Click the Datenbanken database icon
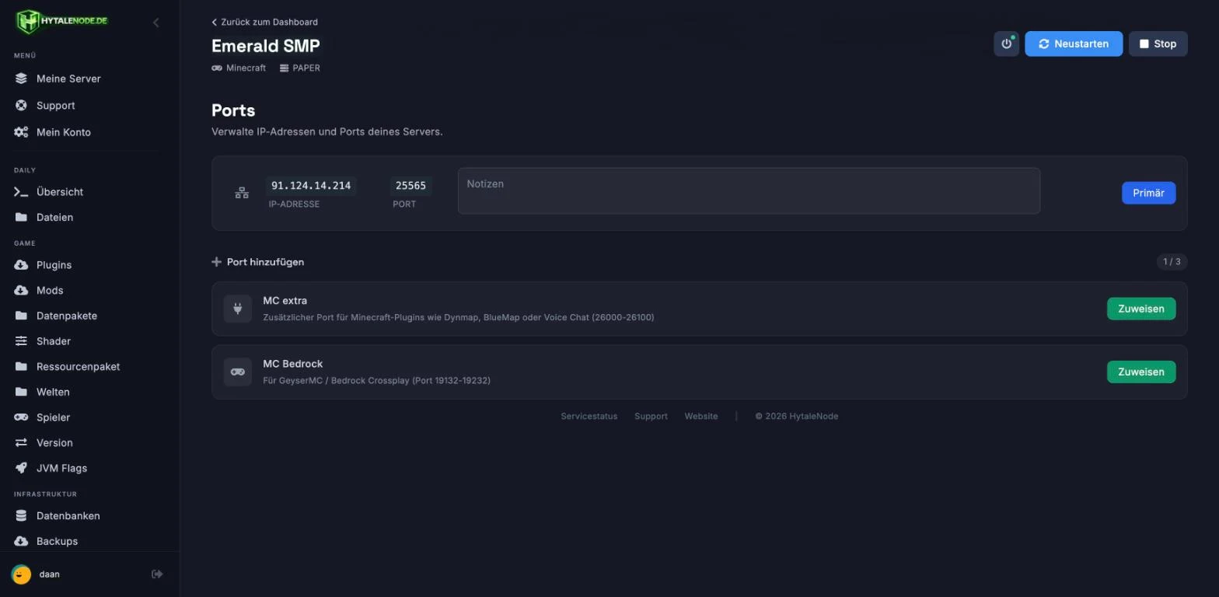The height and width of the screenshot is (597, 1219). tap(21, 515)
